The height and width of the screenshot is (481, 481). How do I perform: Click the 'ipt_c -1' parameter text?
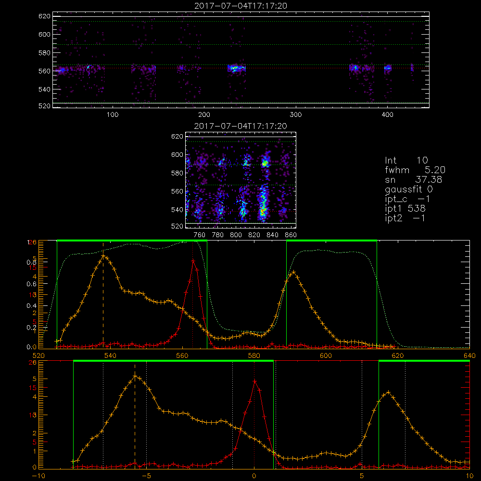(407, 199)
